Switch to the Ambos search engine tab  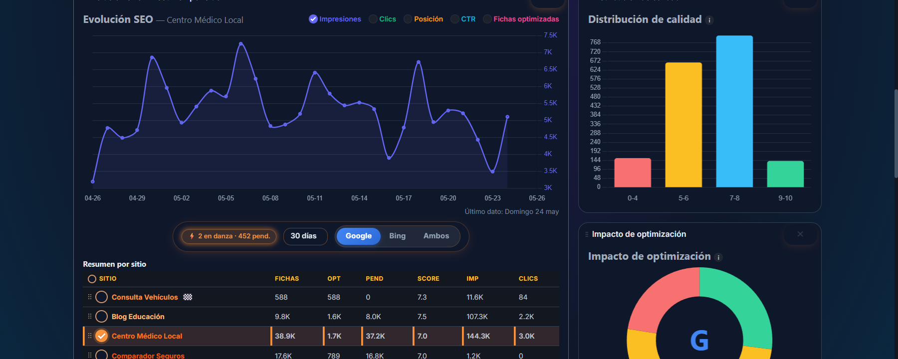pos(436,236)
